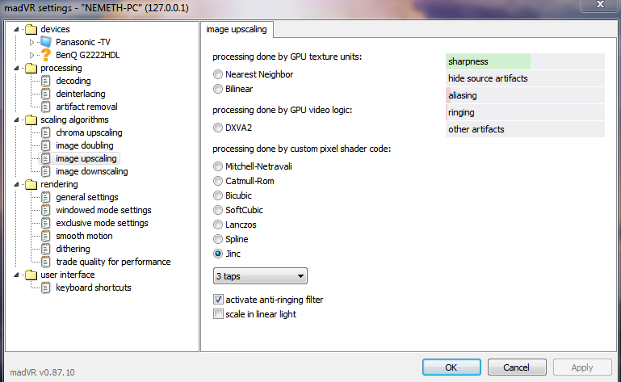Screen dimensions: 621x382
Task: Click the aliasing rating bar
Action: pos(525,95)
